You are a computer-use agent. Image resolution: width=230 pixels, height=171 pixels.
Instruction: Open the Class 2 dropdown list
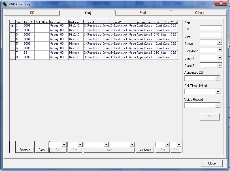point(219,65)
